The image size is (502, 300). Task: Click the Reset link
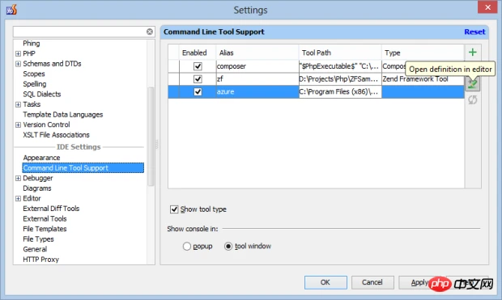point(474,32)
